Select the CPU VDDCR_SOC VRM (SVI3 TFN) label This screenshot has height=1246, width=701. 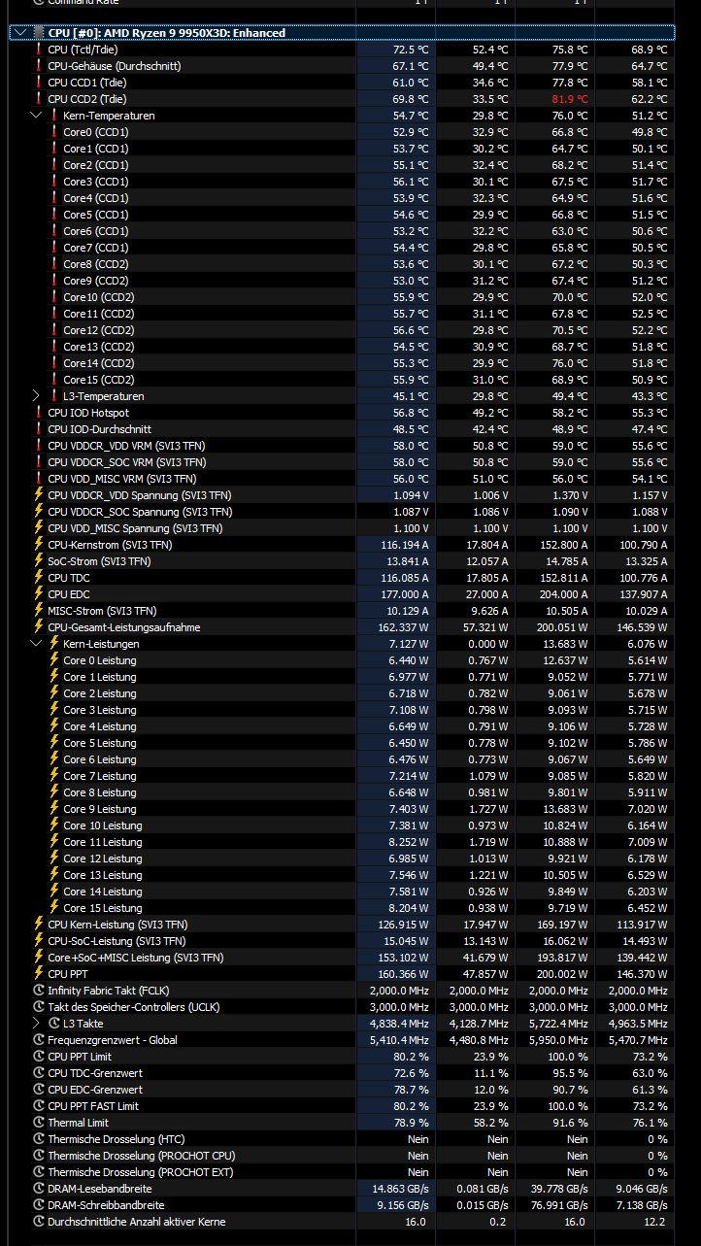coord(126,462)
